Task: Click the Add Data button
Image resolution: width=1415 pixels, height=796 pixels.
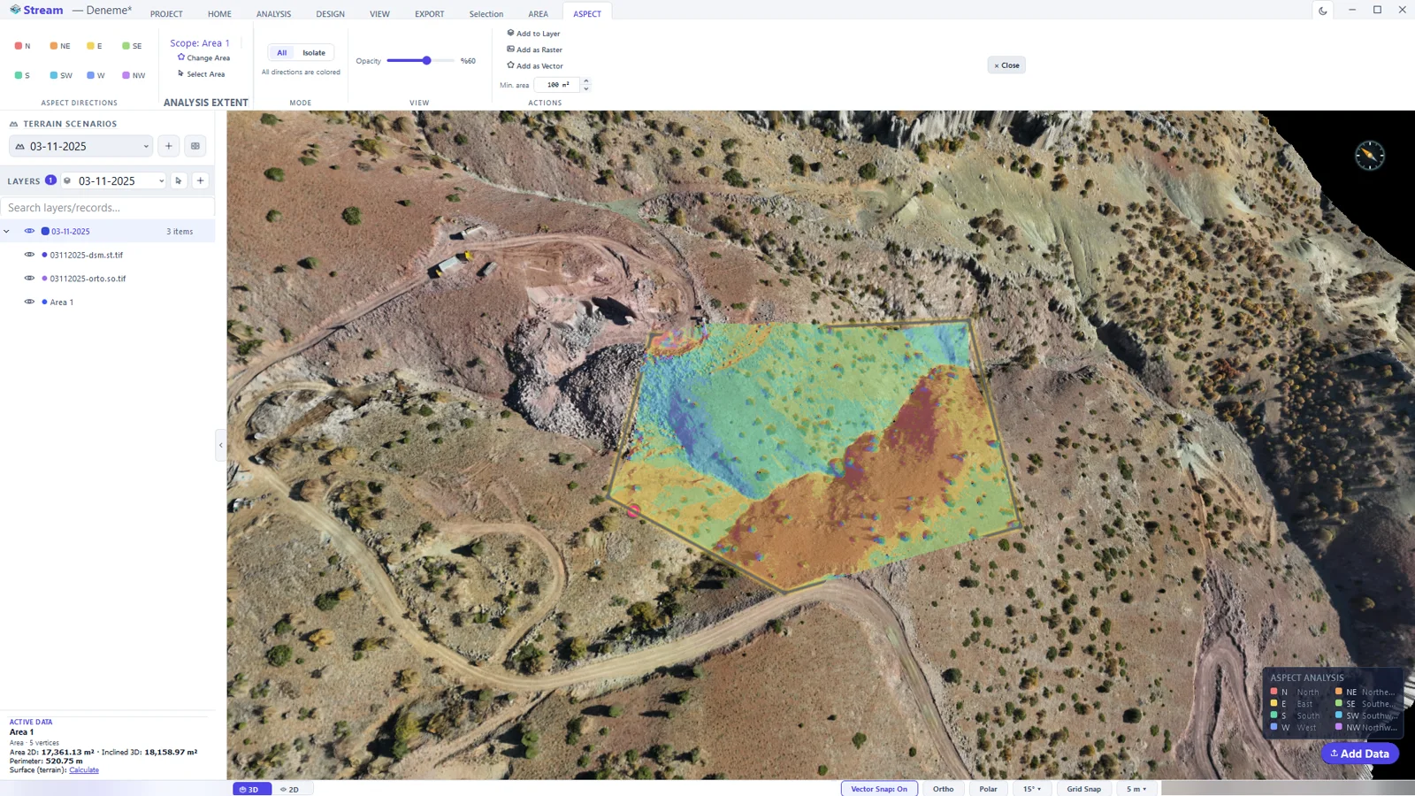Action: pos(1360,754)
